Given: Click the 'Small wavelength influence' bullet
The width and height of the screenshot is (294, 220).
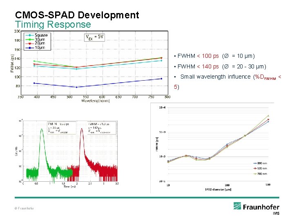Looking at the screenshot, I should [227, 82].
